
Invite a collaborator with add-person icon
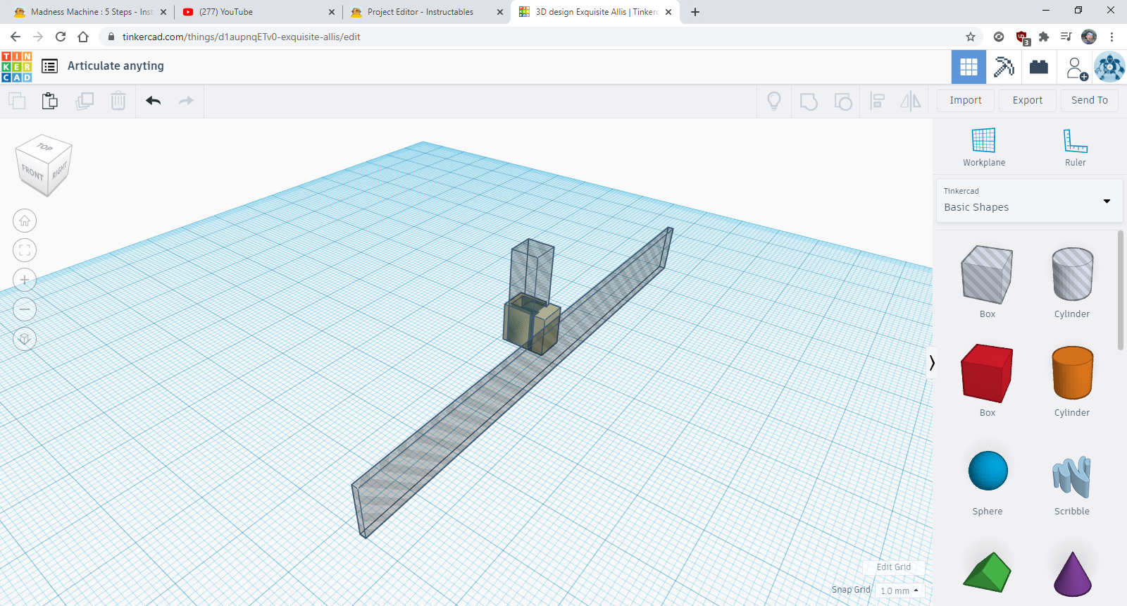[x=1076, y=68]
